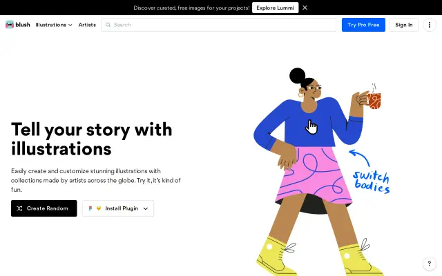This screenshot has height=276, width=442.
Task: Focus the Search input field
Action: (x=218, y=25)
